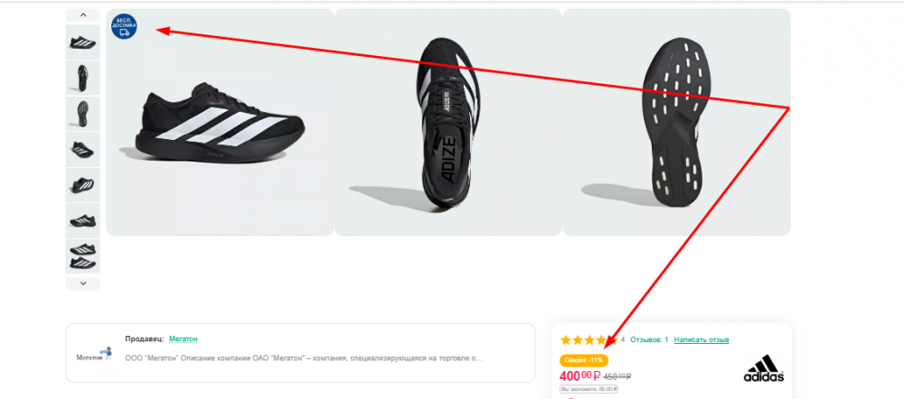
Task: Select the sixth shoe thumbnail
Action: pos(83,220)
